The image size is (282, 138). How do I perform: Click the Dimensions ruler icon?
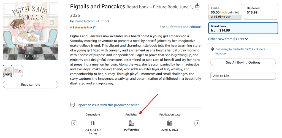(93, 123)
